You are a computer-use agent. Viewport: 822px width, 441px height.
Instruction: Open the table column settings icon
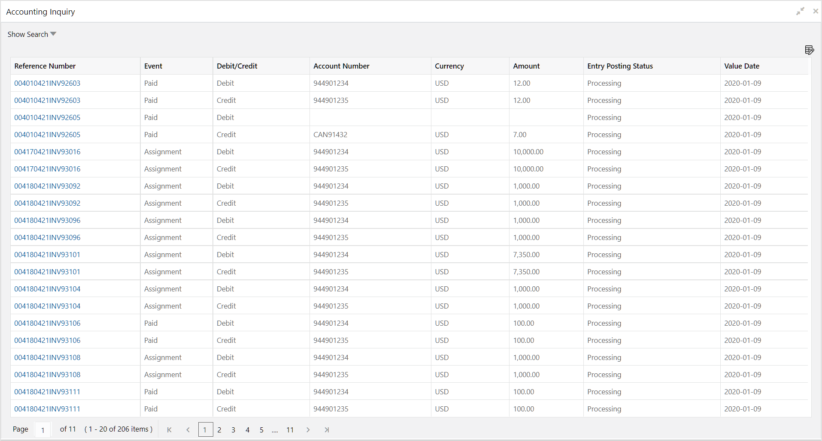pyautogui.click(x=809, y=50)
